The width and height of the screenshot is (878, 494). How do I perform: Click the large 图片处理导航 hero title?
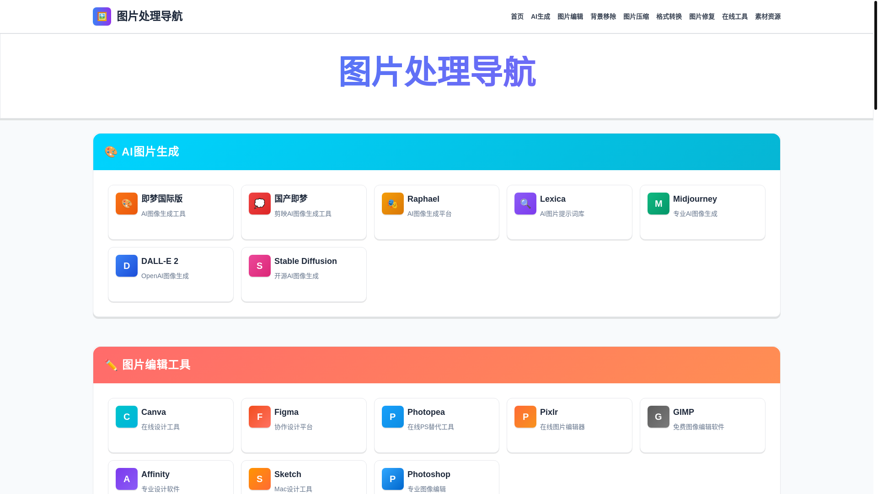click(x=437, y=72)
